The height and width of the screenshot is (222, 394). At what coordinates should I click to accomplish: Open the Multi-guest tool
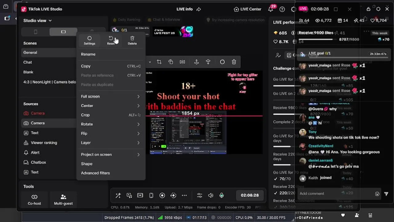coord(63,199)
